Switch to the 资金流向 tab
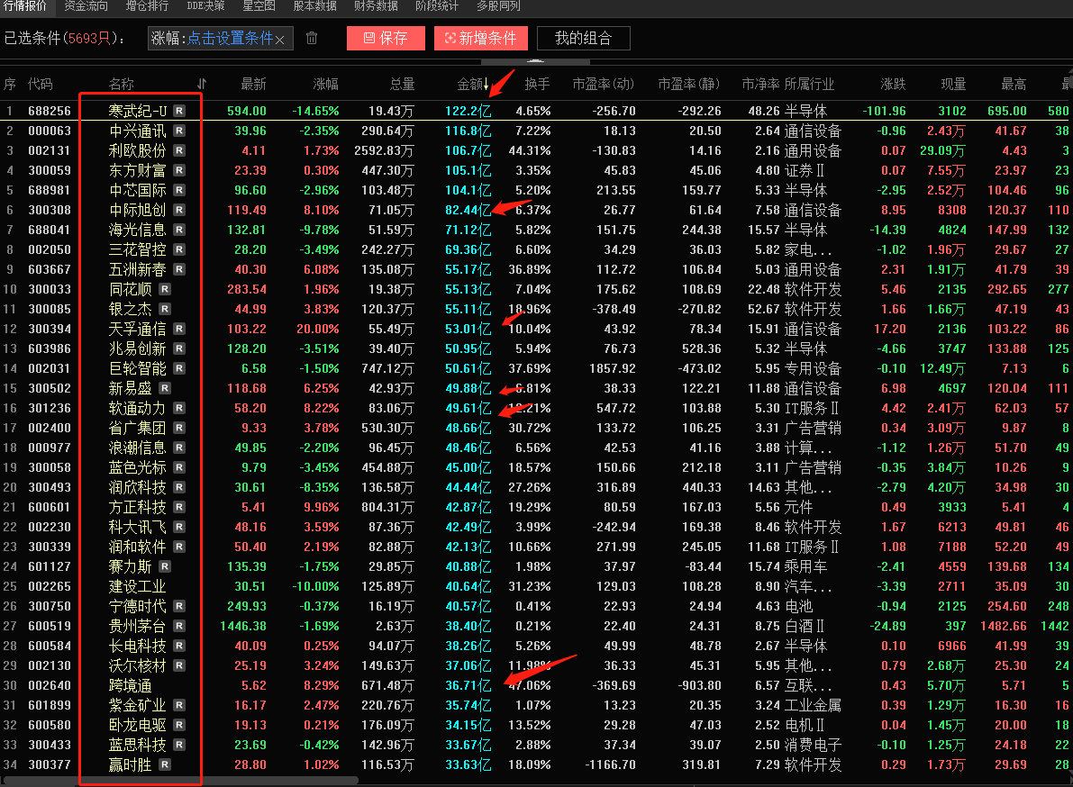Screen dimensions: 1073x787 86,5
